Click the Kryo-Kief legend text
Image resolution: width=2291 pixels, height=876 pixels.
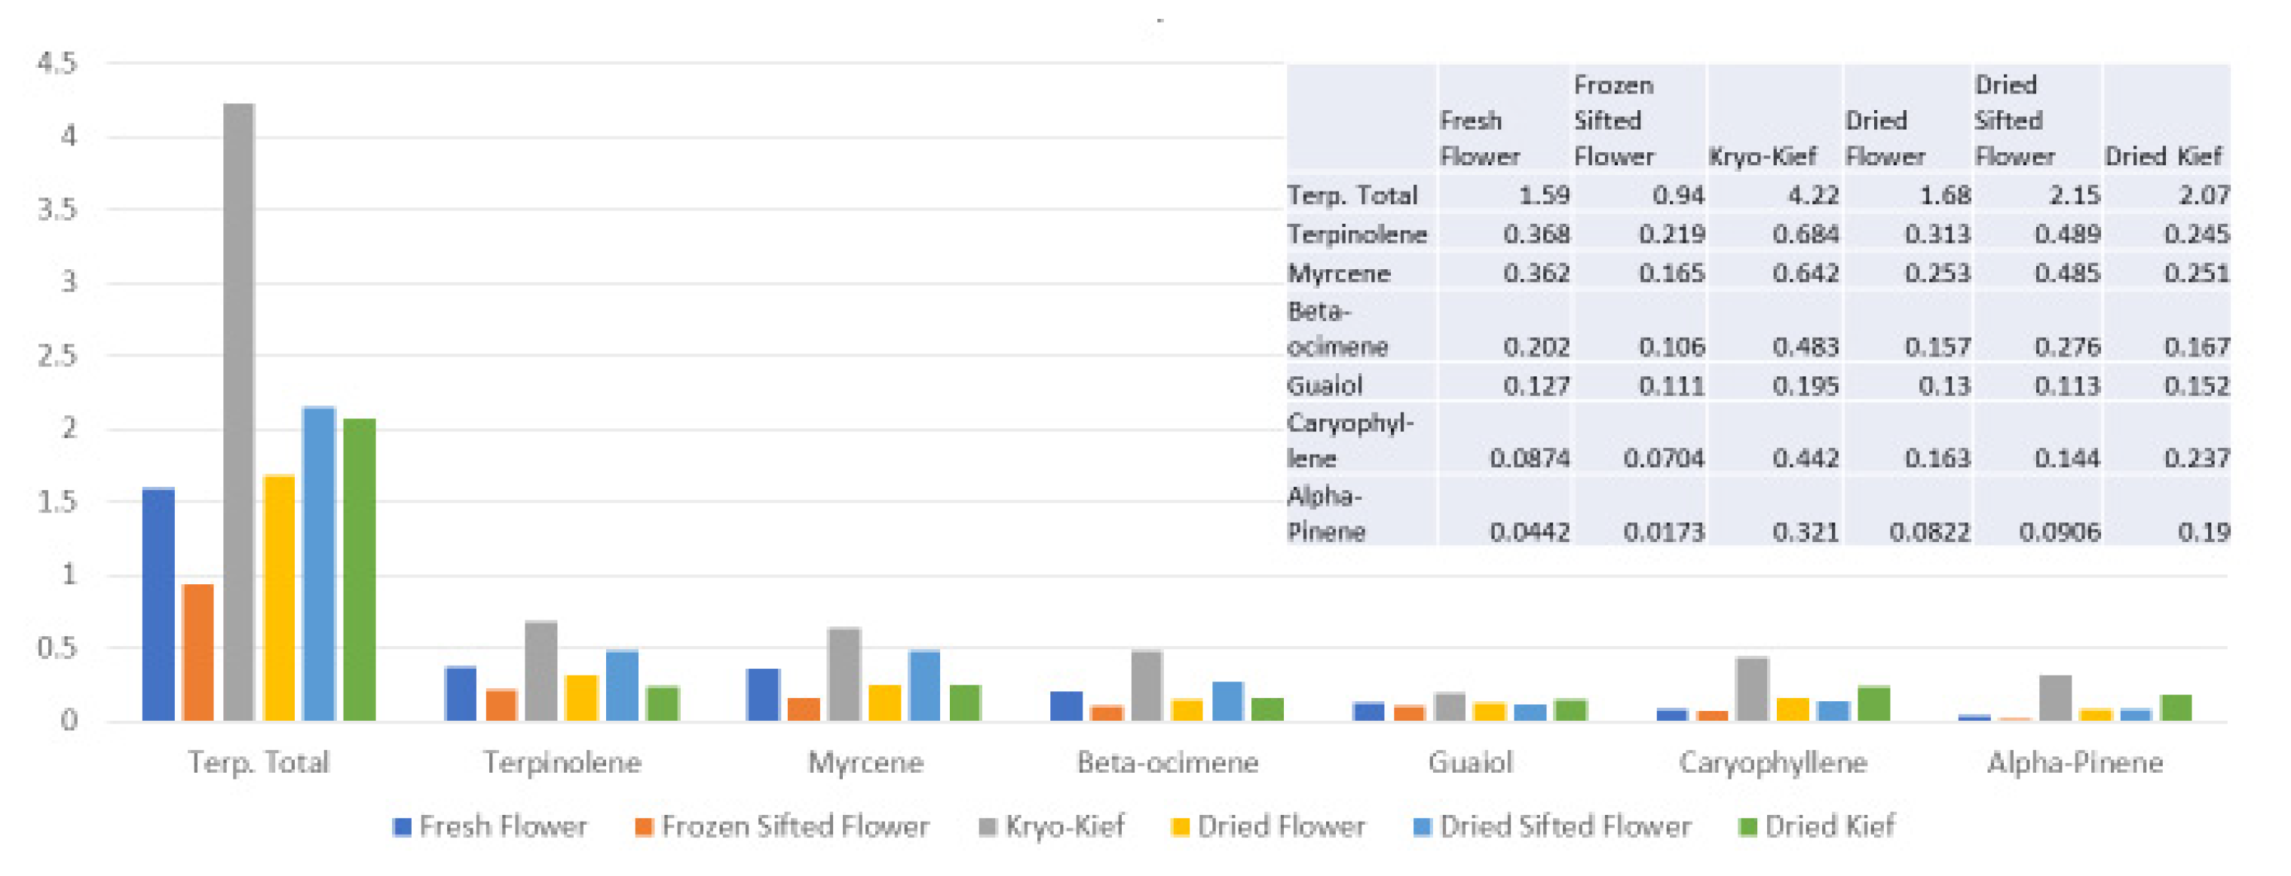(x=1064, y=827)
